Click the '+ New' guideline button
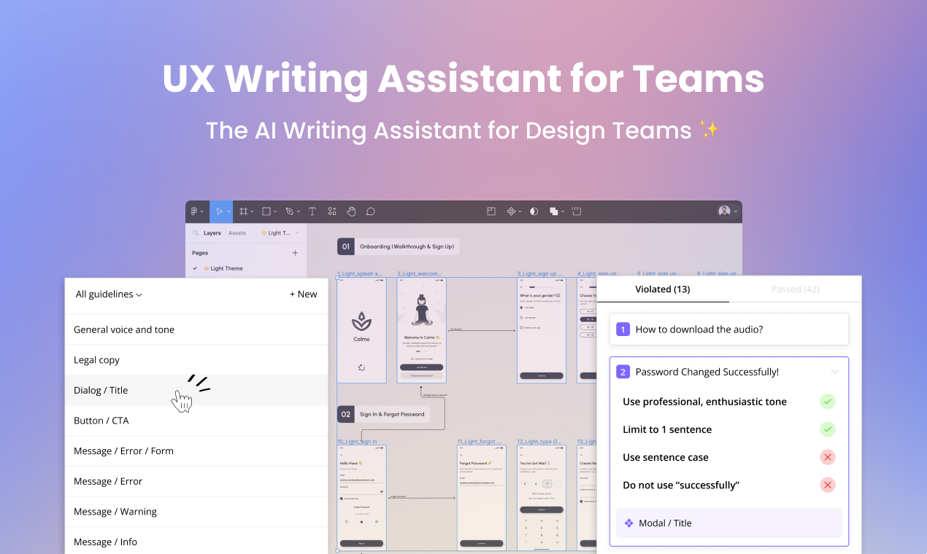Viewport: 927px width, 554px height. (303, 294)
